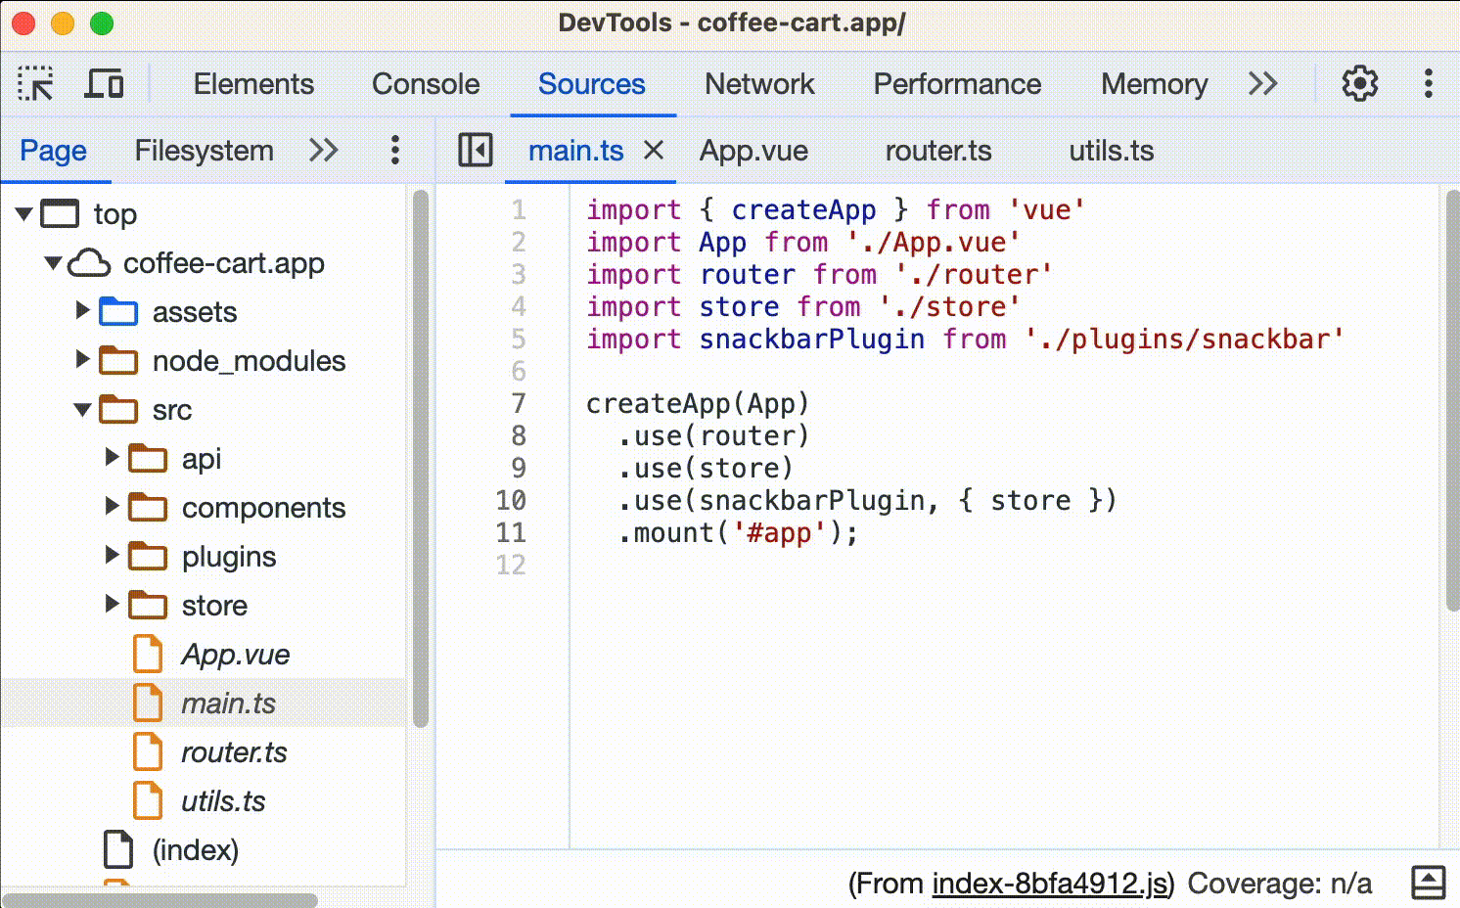Screen dimensions: 1460x908
Task: Click the components folder icon
Action: (x=148, y=507)
